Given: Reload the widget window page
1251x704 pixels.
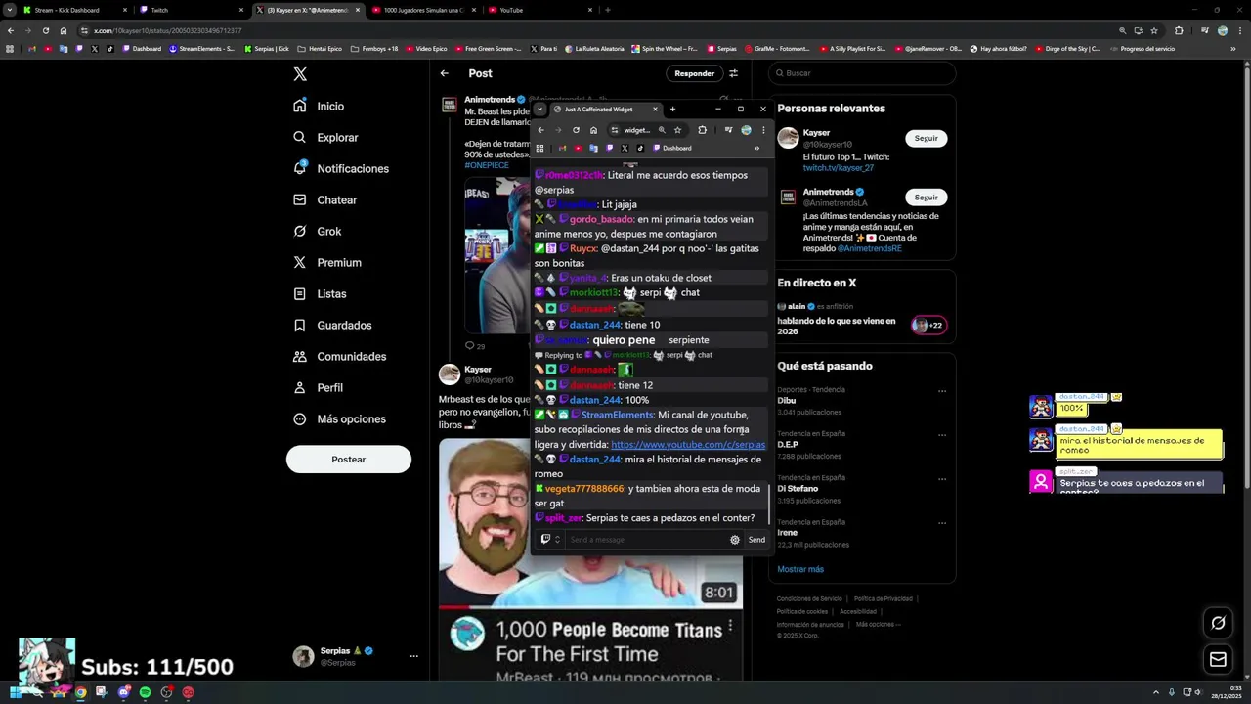Looking at the screenshot, I should [576, 130].
